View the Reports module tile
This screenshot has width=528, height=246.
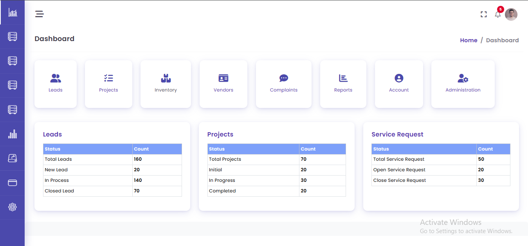(343, 83)
